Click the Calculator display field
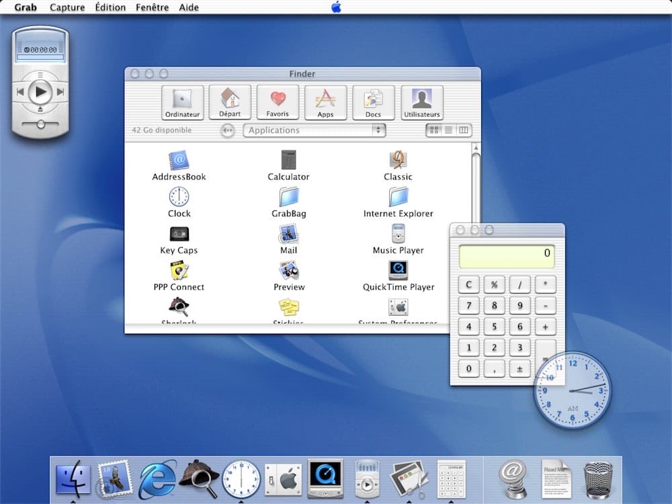 (507, 256)
